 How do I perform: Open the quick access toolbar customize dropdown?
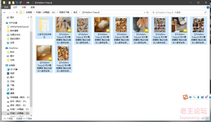click(31, 3)
